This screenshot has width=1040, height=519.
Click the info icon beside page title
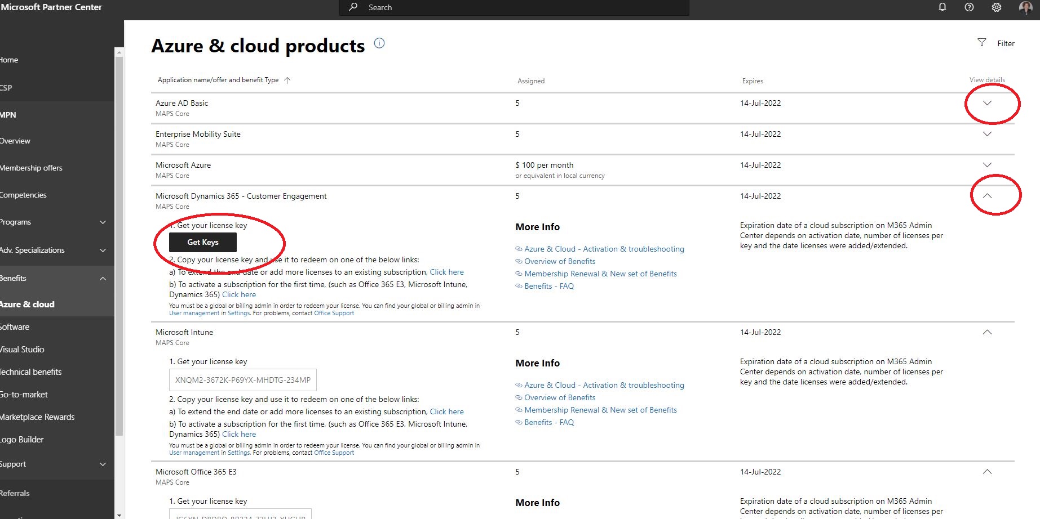click(379, 43)
